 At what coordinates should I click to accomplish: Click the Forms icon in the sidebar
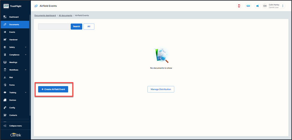[5, 85]
